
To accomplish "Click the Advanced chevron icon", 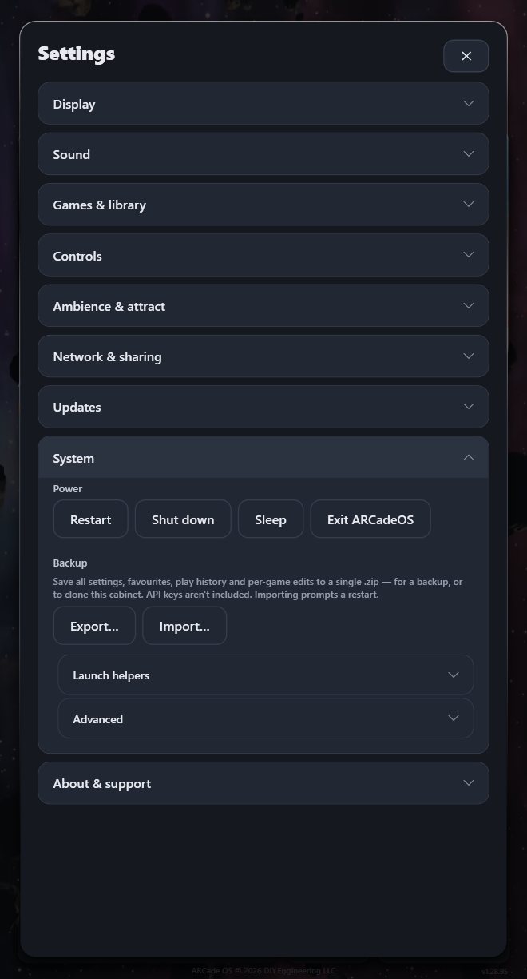I will click(x=454, y=718).
